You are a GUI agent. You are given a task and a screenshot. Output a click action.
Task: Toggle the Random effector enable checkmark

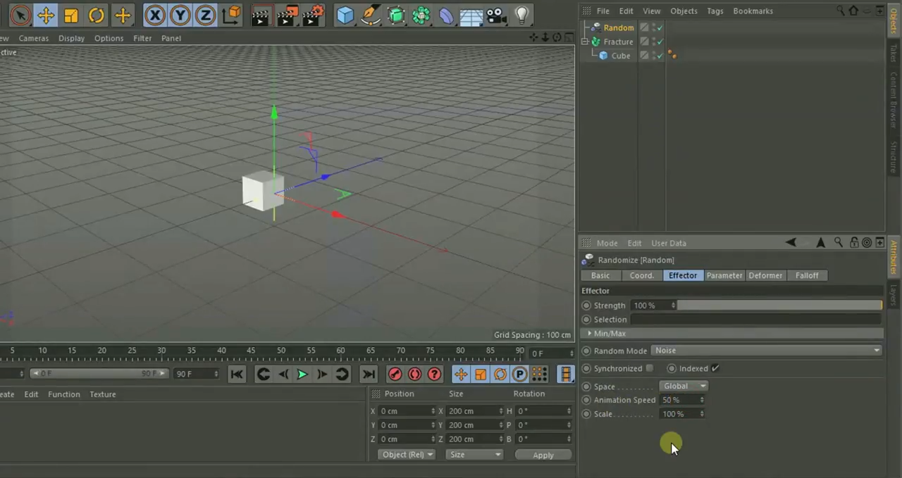[x=660, y=27]
